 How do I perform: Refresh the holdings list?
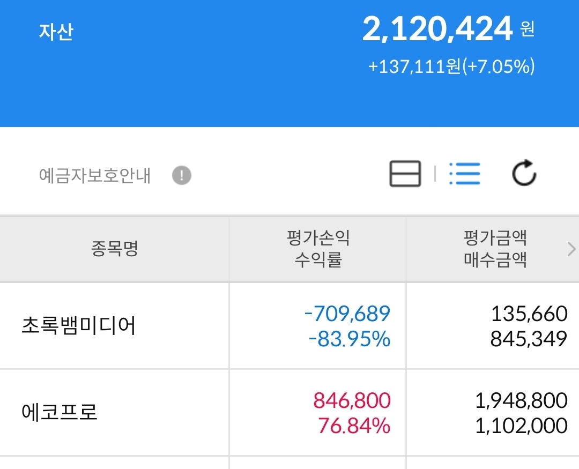point(524,173)
